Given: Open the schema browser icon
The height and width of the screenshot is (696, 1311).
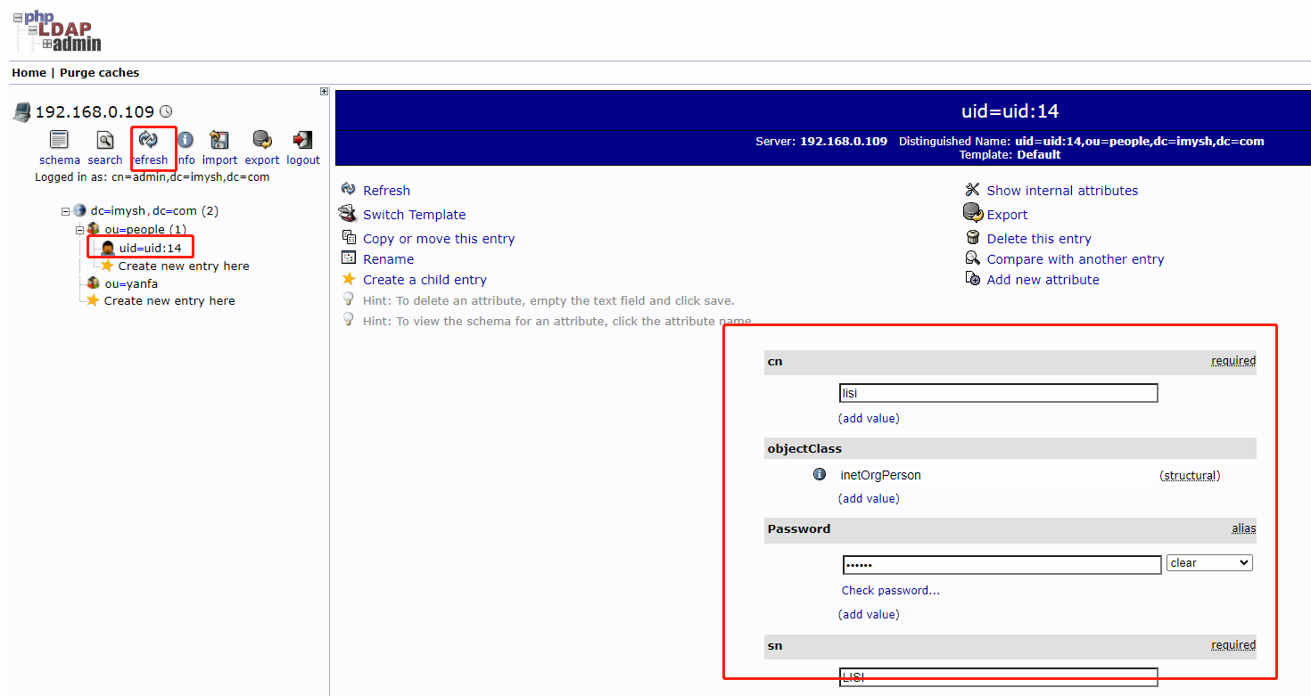Looking at the screenshot, I should [59, 141].
